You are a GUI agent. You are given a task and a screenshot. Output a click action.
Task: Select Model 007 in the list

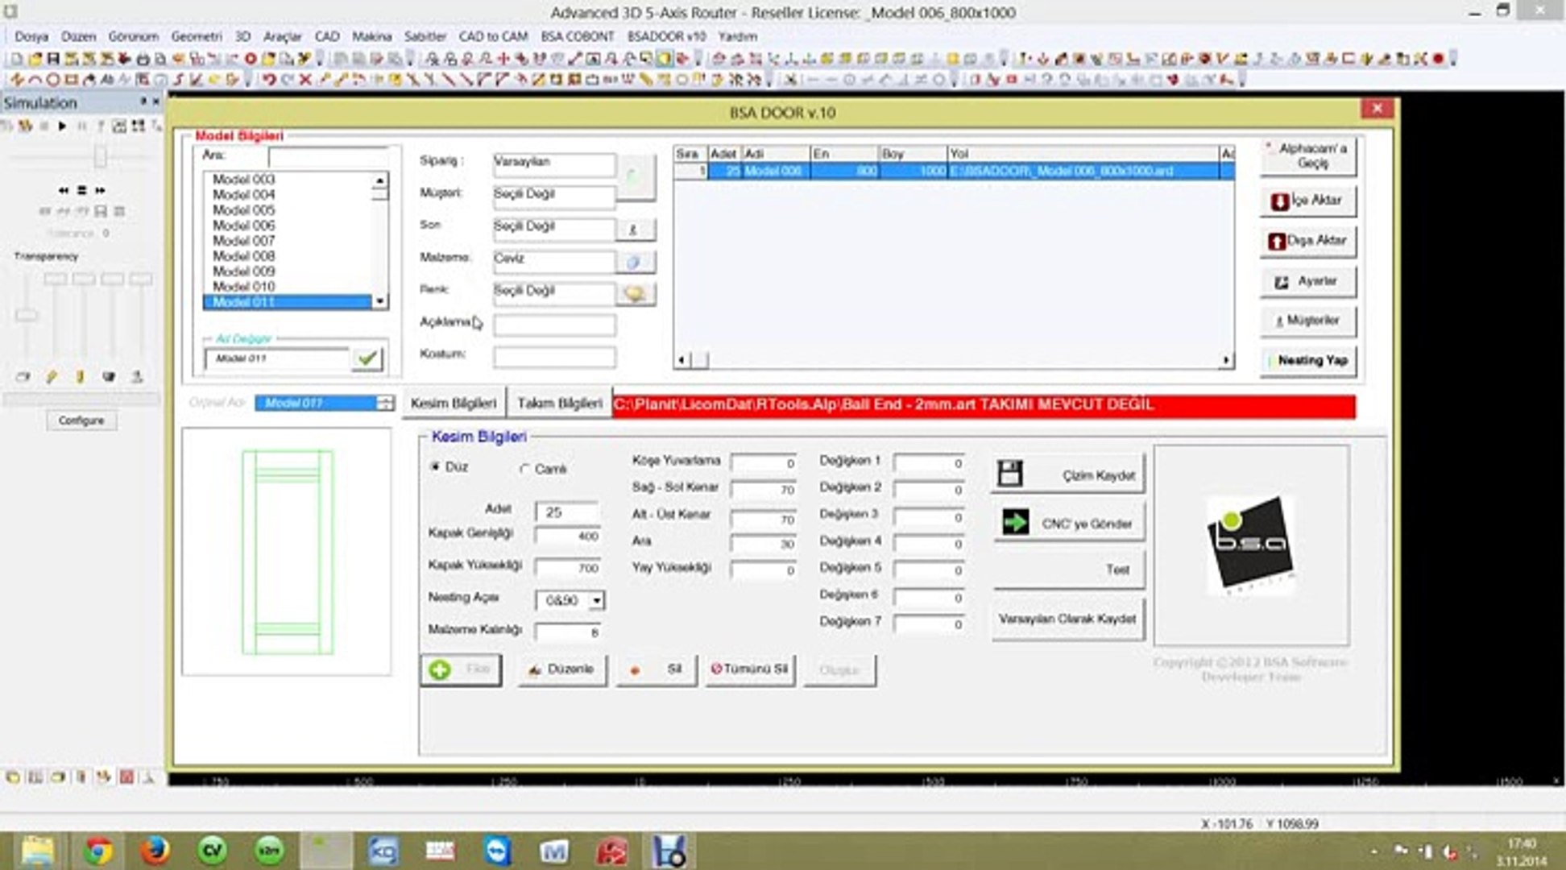[243, 241]
